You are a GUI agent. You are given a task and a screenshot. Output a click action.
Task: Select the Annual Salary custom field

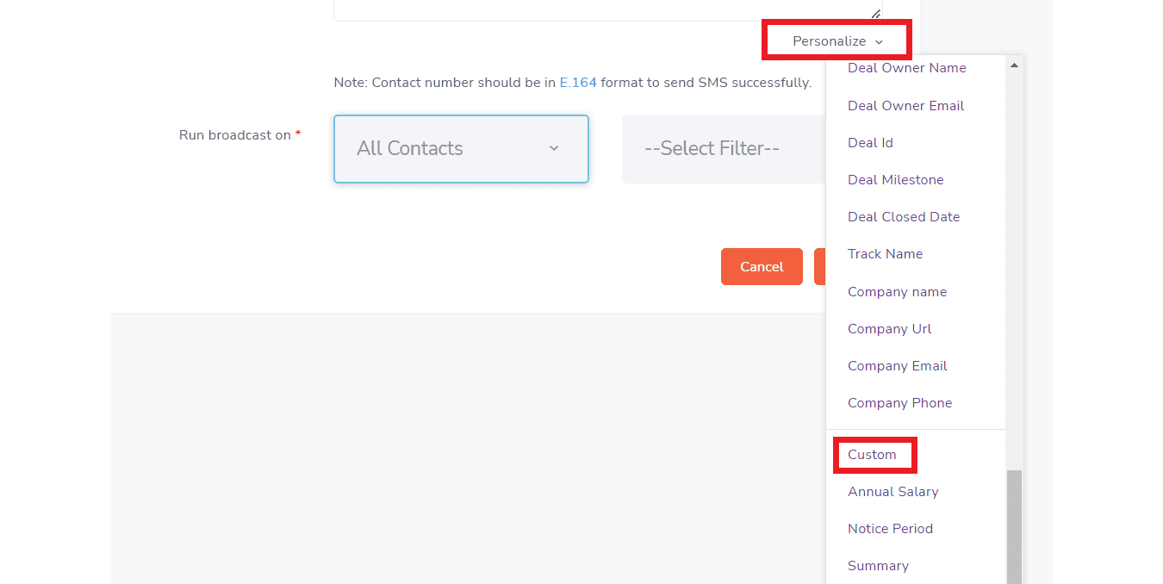pyautogui.click(x=892, y=491)
